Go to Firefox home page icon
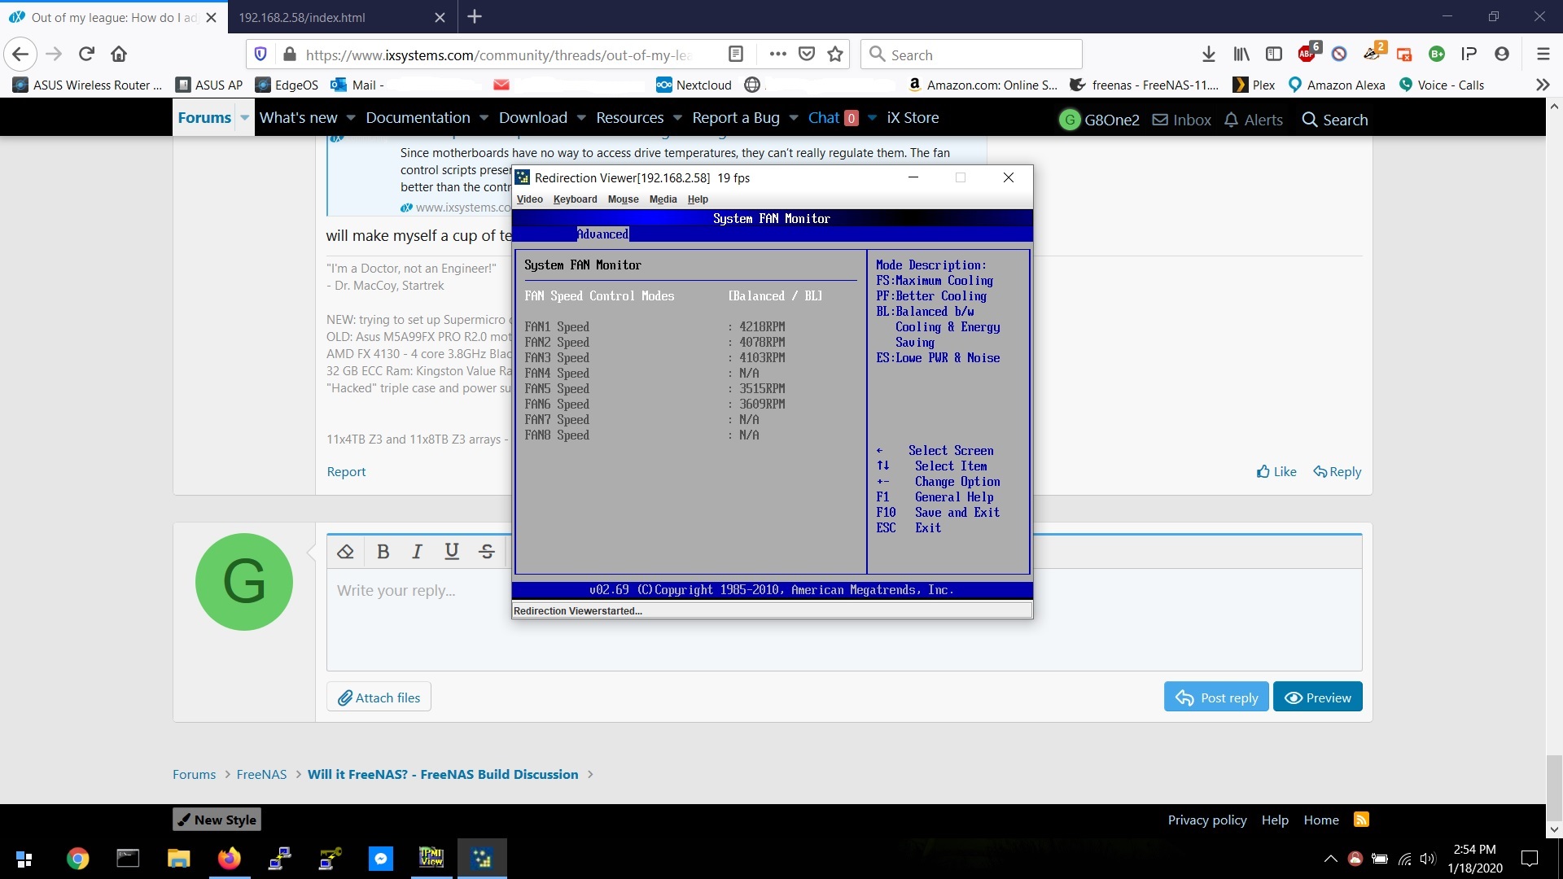The image size is (1563, 879). (119, 55)
